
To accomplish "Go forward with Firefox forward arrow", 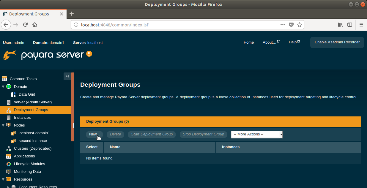I will [x=16, y=25].
